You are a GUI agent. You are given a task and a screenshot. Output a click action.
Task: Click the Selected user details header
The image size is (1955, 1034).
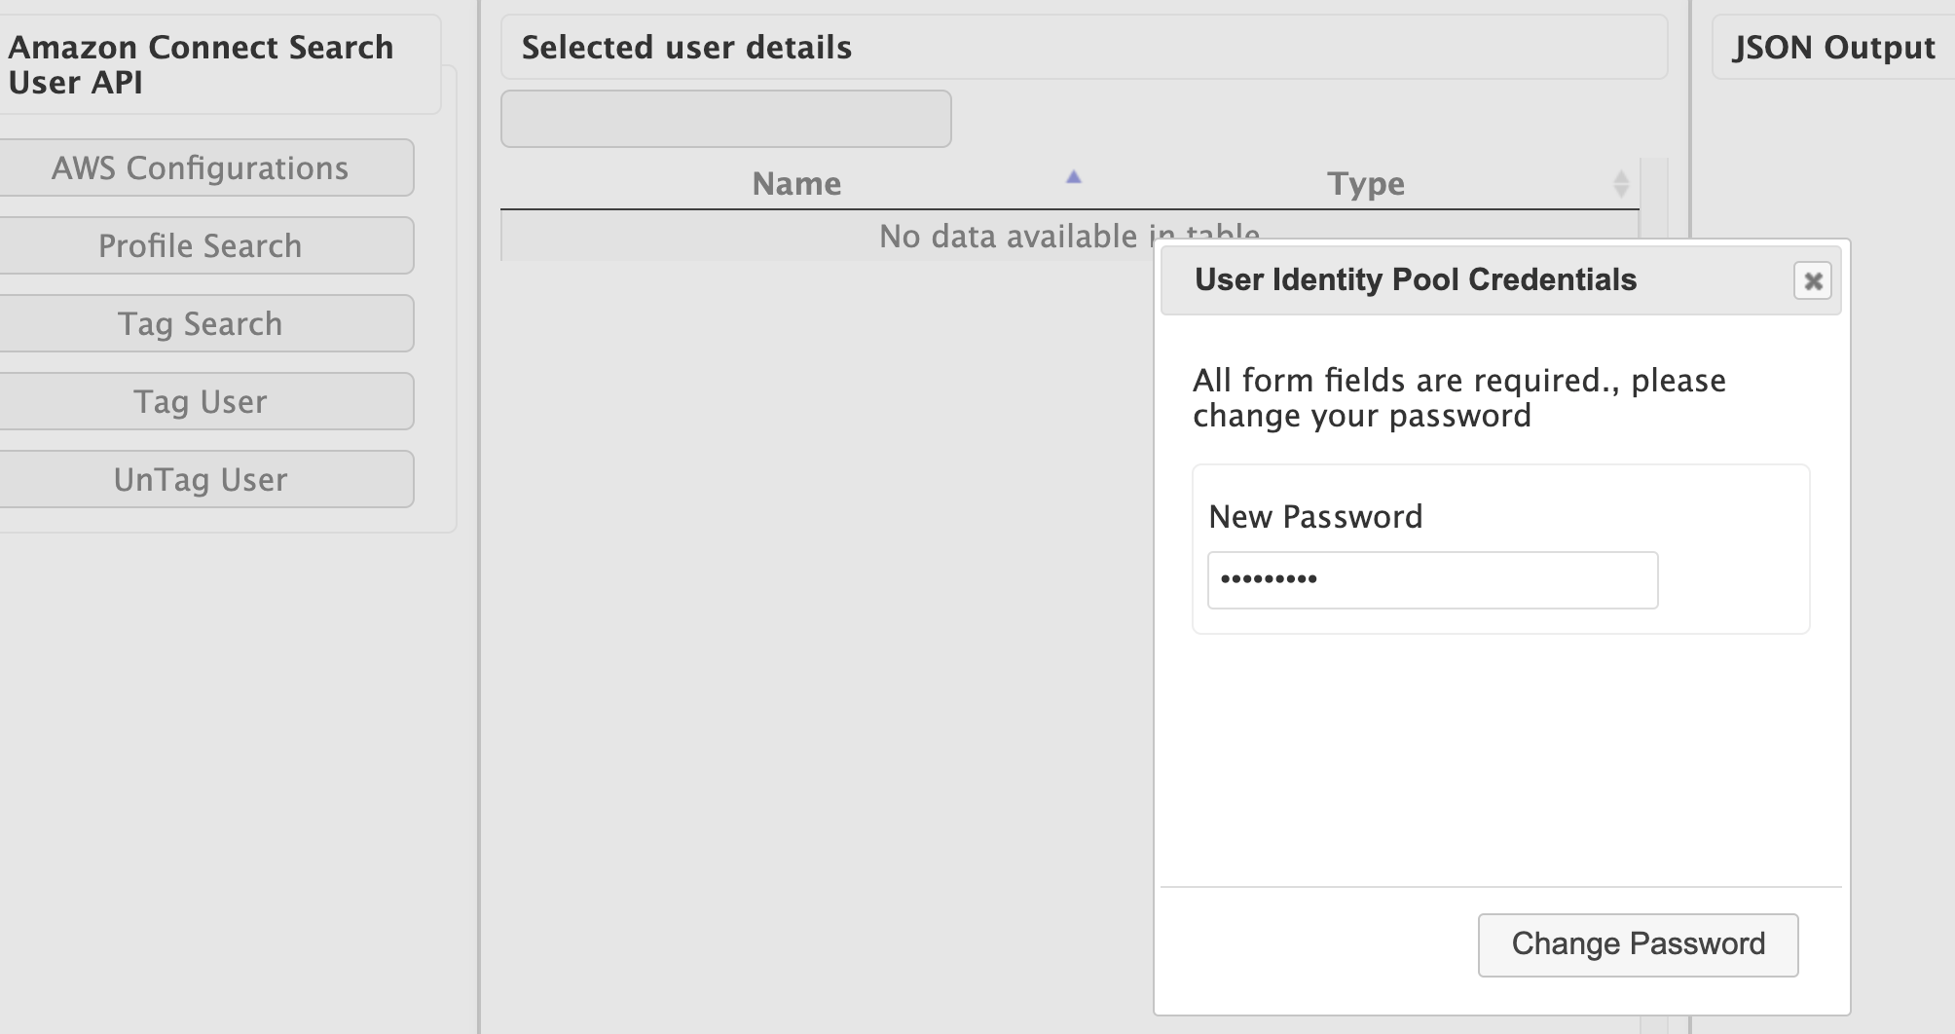click(x=687, y=46)
